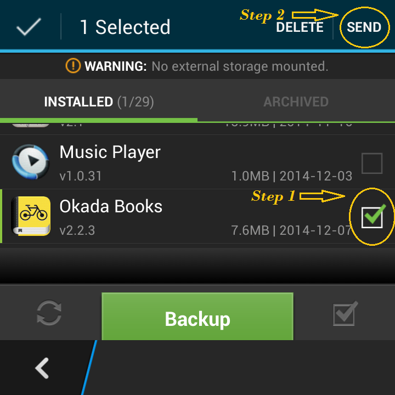Tap the orange warning exclamation icon
Screen dimensions: 395x395
[x=73, y=66]
